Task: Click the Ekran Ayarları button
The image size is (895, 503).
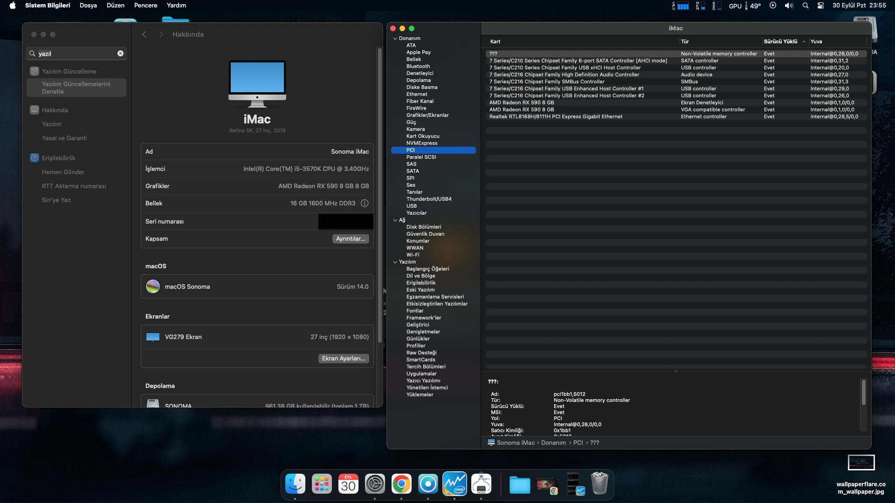Action: (344, 359)
